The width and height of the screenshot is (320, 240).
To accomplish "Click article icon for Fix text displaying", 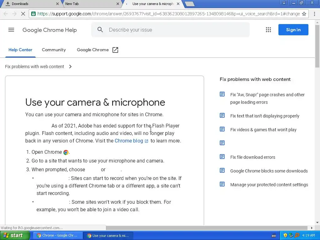I will click(222, 115).
